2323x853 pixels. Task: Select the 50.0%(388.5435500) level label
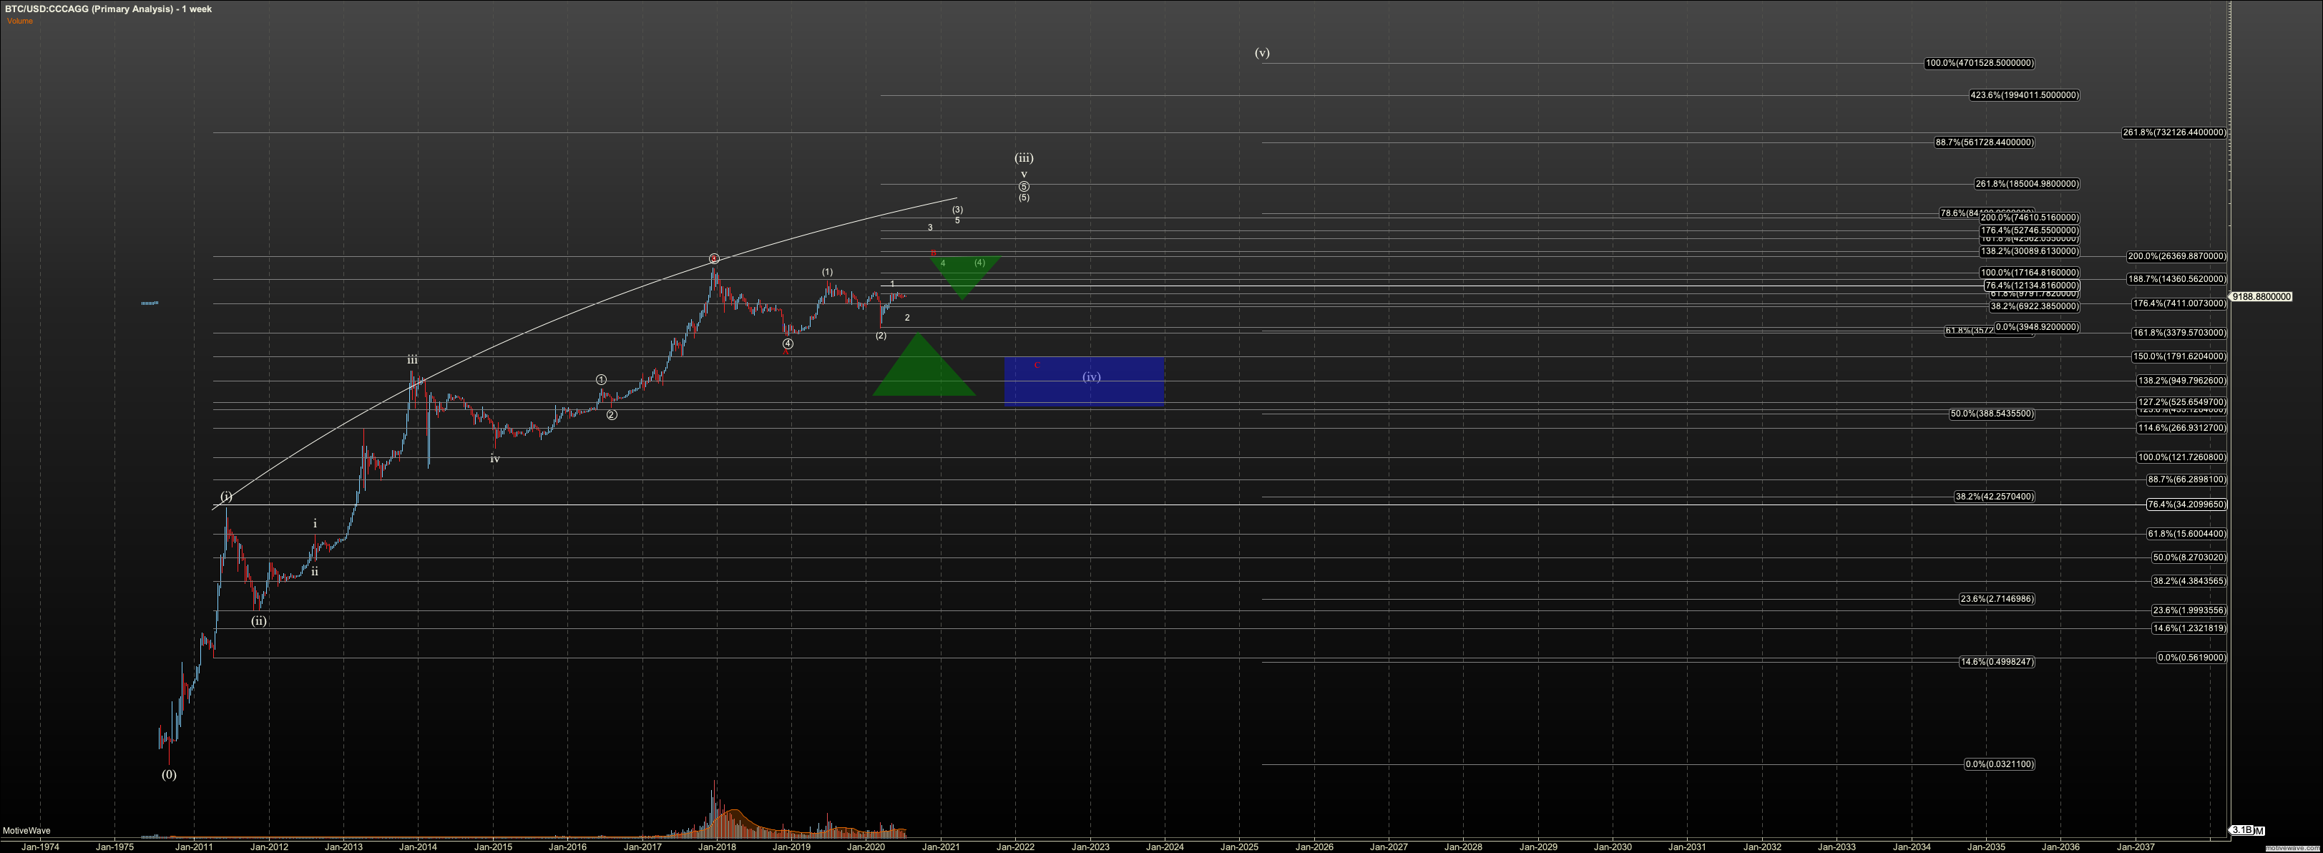click(1992, 414)
